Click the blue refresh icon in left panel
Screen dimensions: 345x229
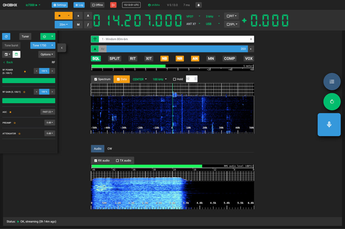point(6,36)
